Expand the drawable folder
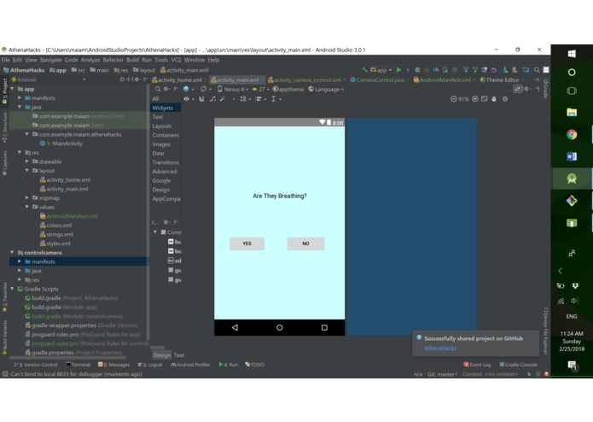This screenshot has height=422, width=593. click(x=26, y=161)
